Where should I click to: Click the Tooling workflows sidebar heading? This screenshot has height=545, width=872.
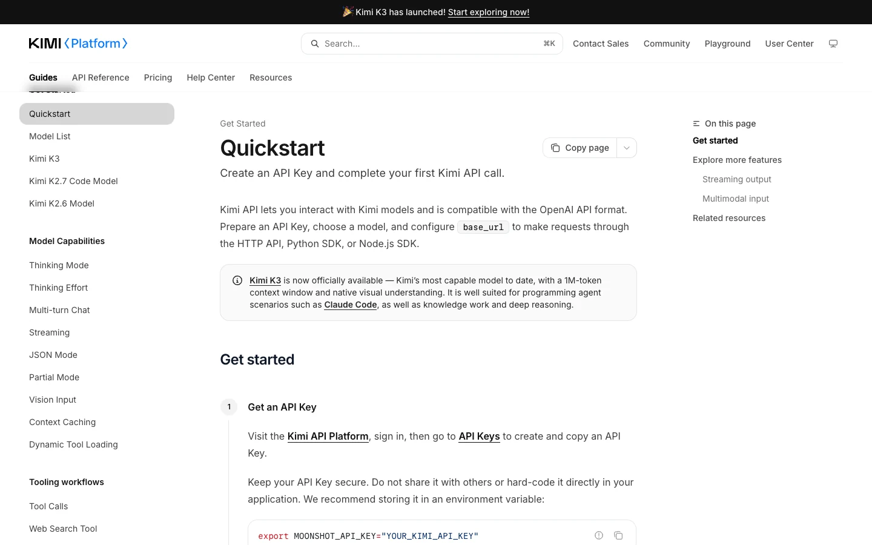pyautogui.click(x=67, y=482)
